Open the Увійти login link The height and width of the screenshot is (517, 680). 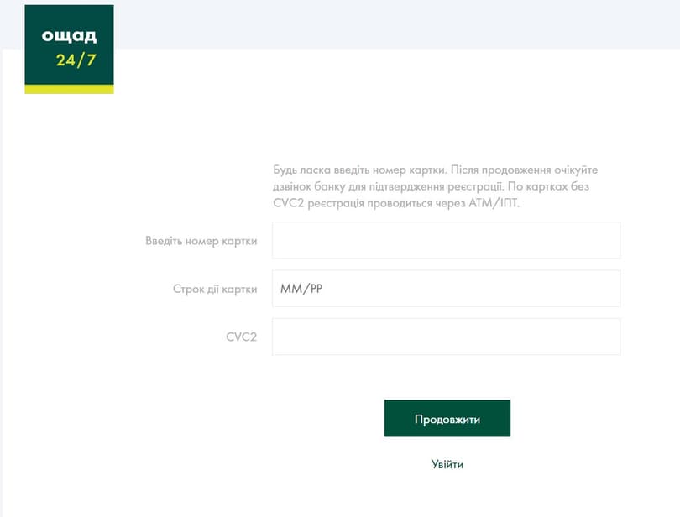pyautogui.click(x=447, y=464)
